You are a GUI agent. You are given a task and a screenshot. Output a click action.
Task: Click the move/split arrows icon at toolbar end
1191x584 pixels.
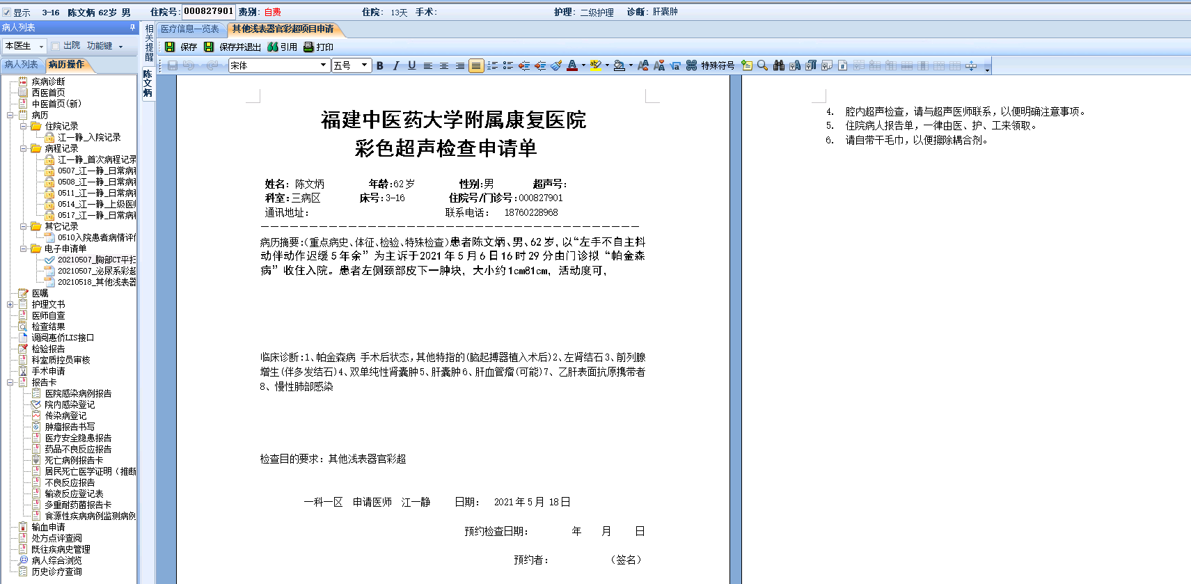(x=972, y=65)
